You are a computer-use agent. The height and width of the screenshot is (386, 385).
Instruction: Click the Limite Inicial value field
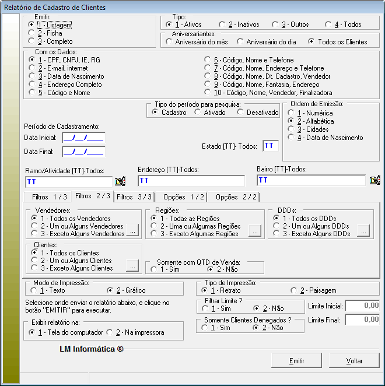(362, 306)
